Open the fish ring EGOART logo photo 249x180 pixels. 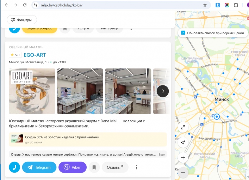point(32,91)
